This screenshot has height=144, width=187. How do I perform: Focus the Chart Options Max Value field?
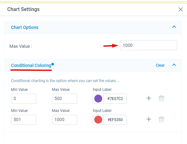coord(149,45)
